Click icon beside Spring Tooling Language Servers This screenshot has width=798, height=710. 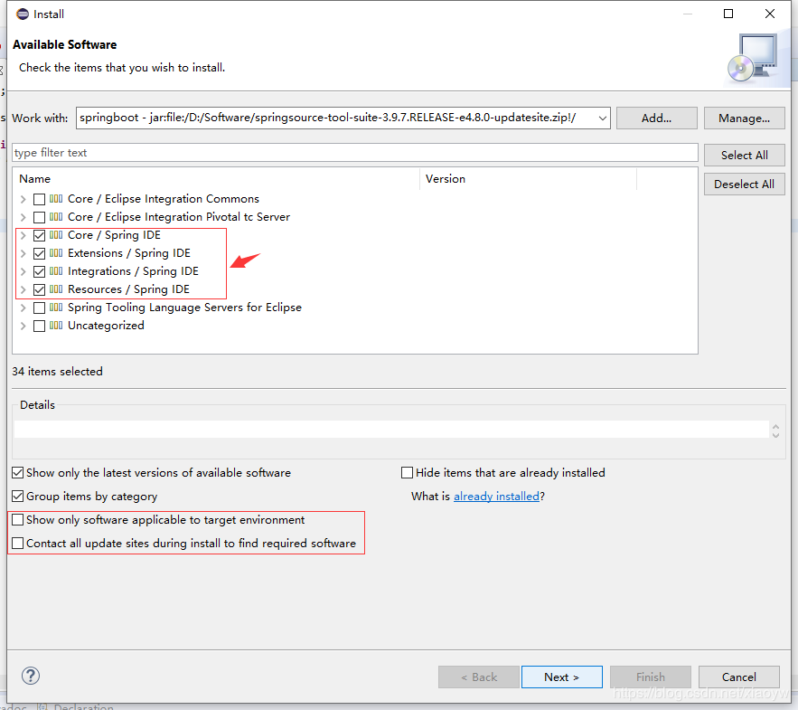(x=56, y=308)
